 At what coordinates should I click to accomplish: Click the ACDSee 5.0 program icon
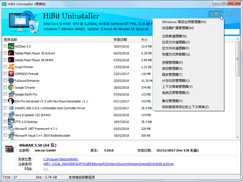click(x=11, y=46)
